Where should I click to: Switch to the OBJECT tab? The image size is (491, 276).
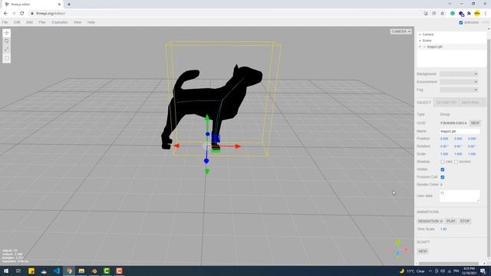point(424,103)
